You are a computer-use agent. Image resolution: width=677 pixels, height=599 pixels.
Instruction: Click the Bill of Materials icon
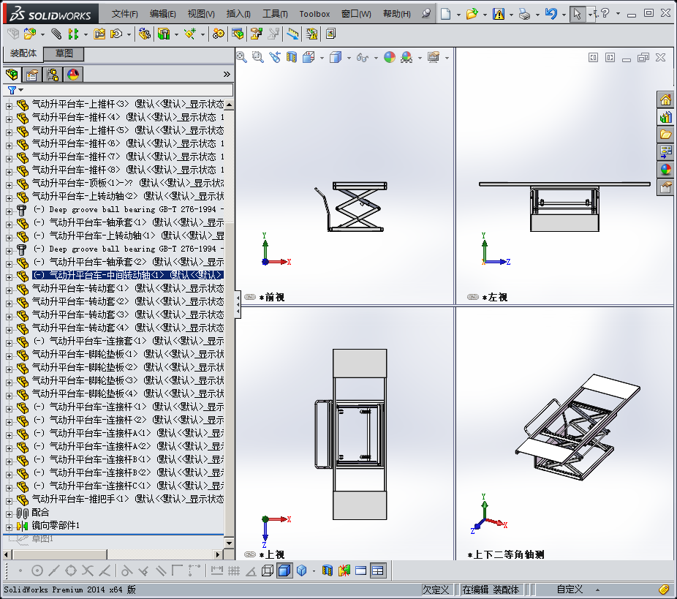238,34
